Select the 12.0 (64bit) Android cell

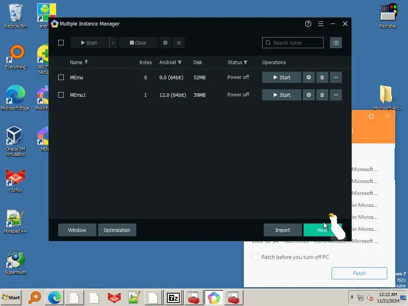point(173,95)
